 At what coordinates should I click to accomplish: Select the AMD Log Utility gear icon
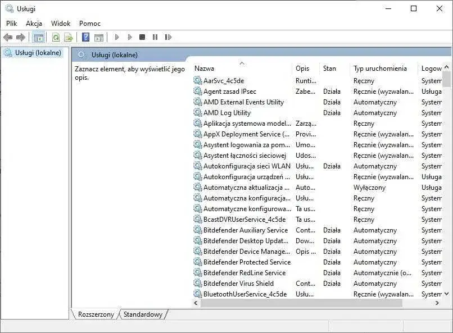click(x=198, y=112)
